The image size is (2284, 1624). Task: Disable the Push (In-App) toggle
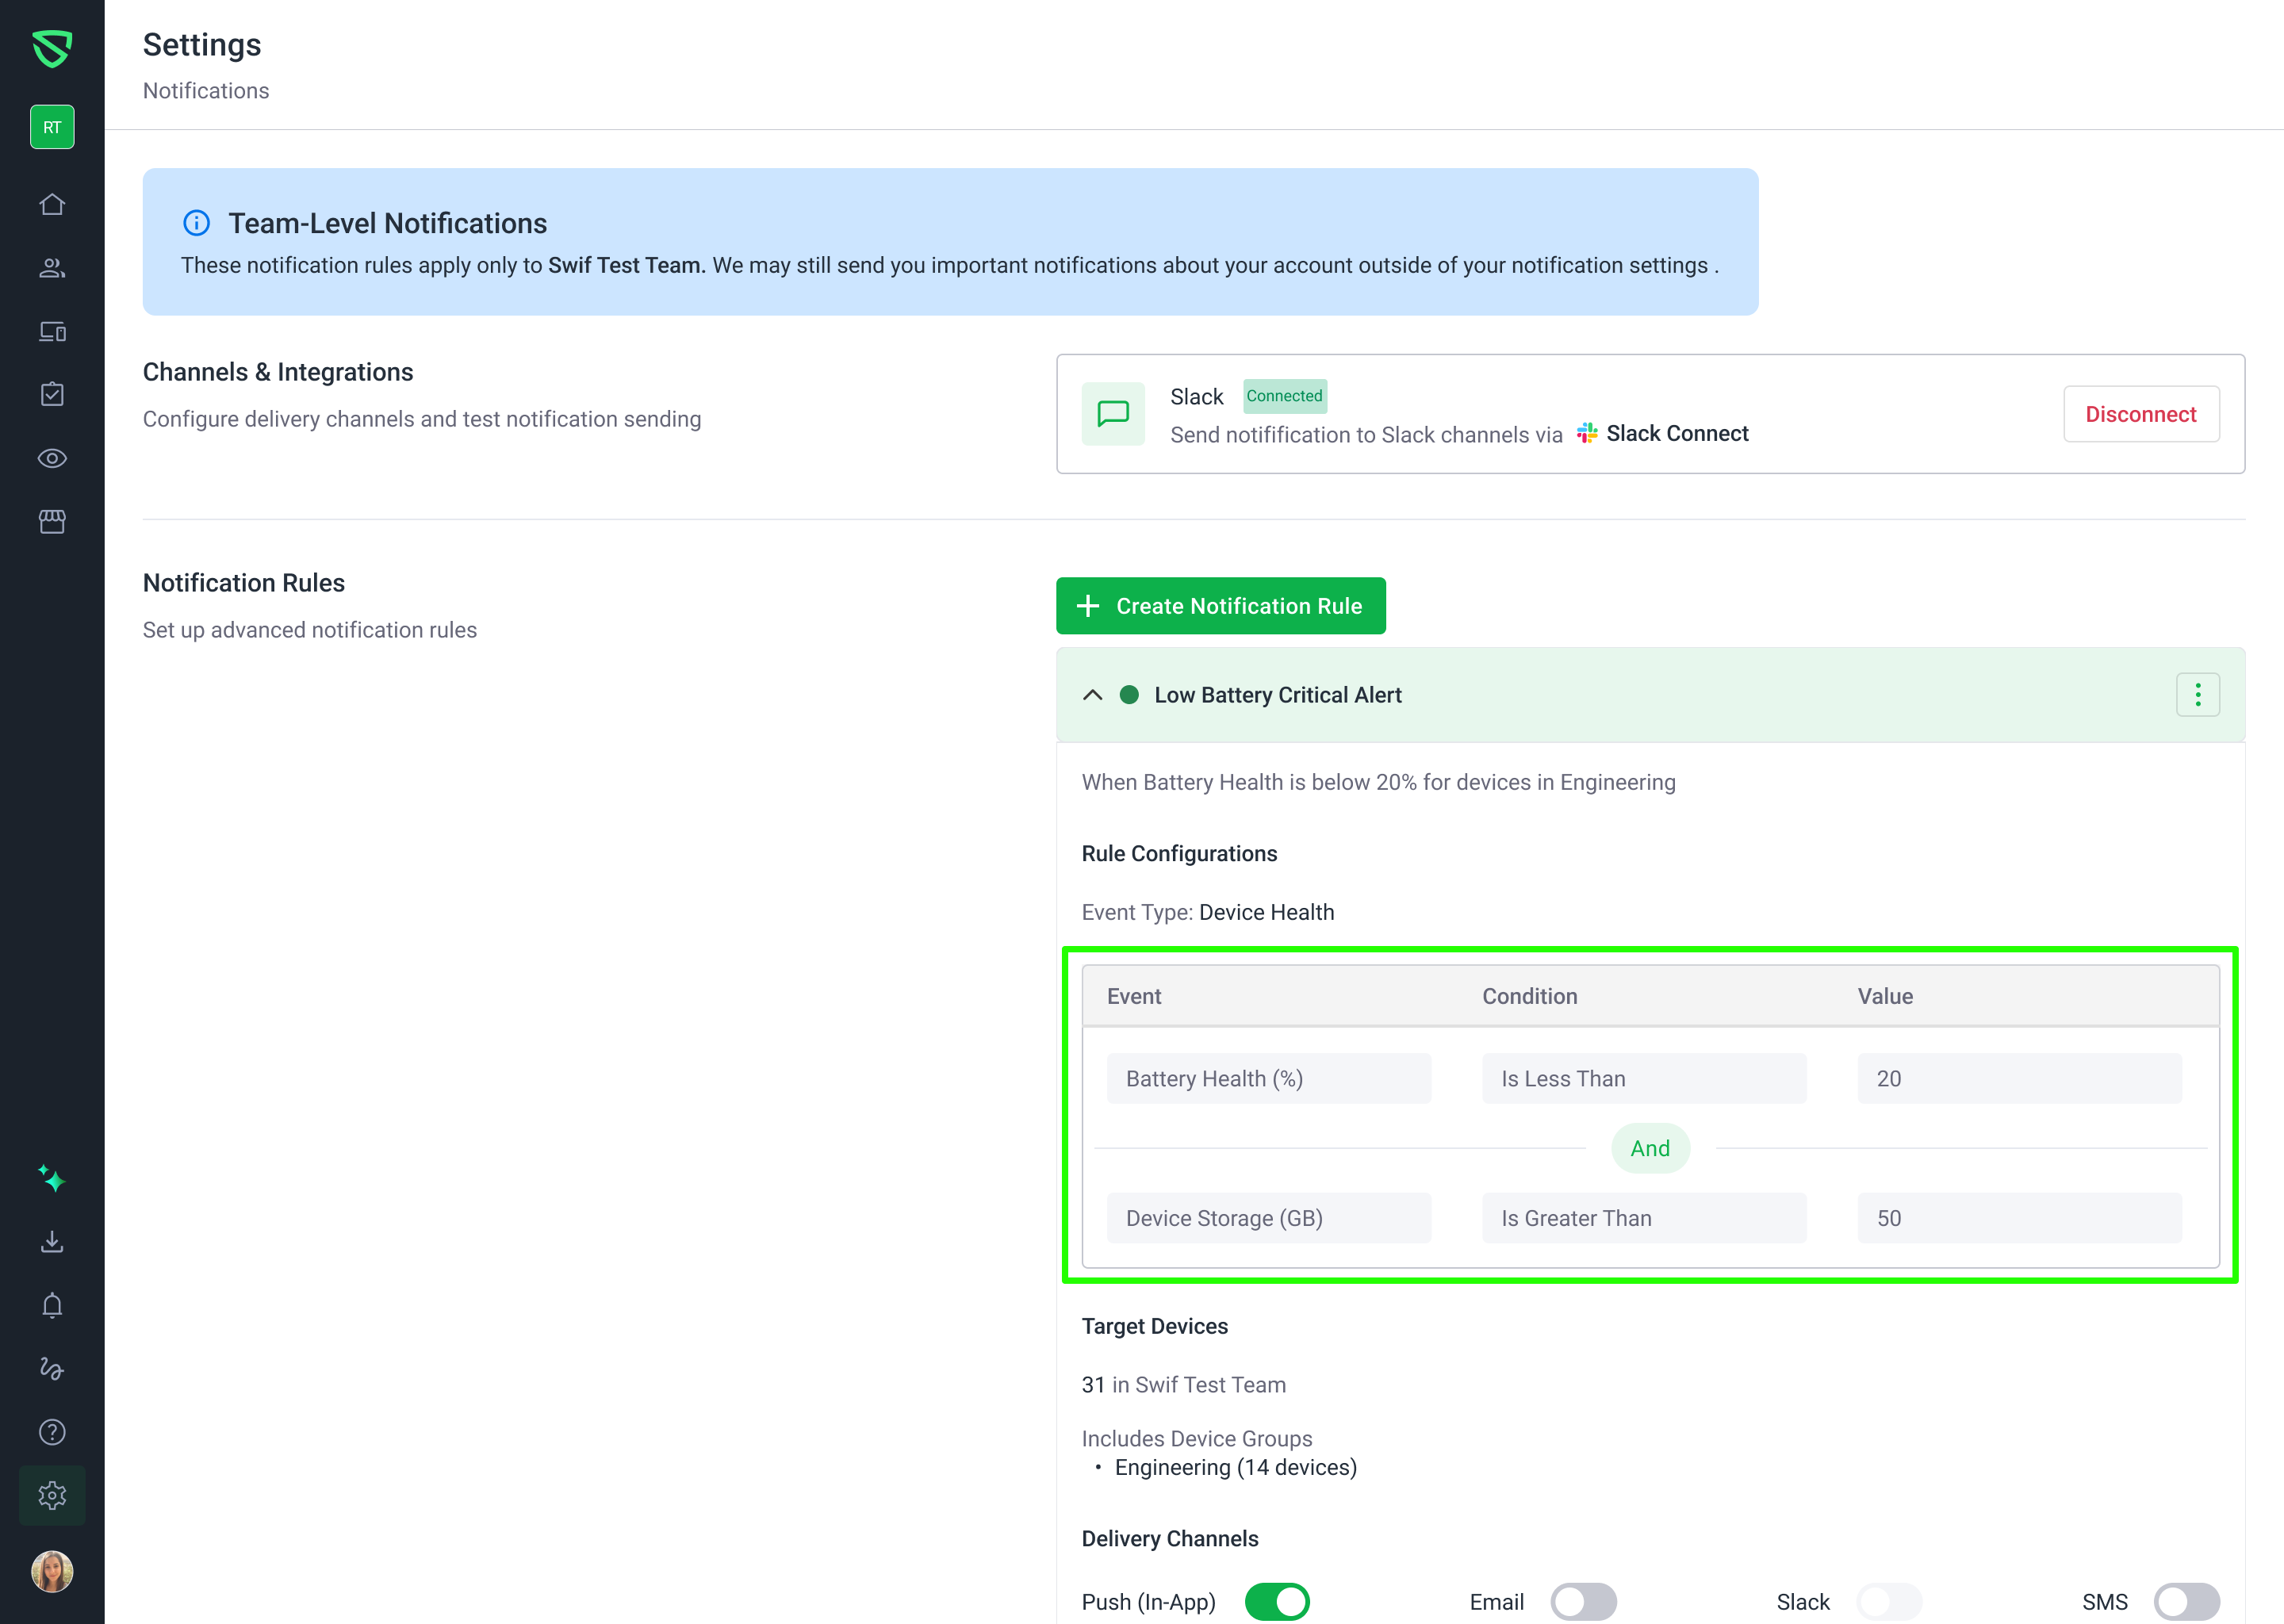pos(1277,1601)
